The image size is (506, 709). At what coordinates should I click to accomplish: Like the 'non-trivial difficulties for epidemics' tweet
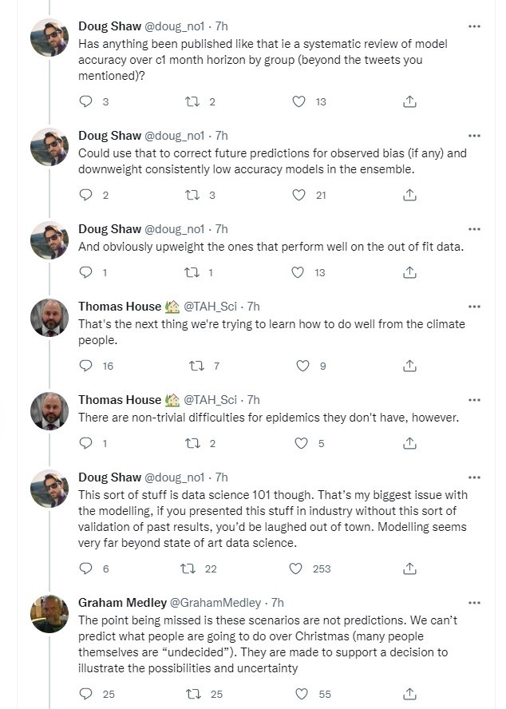pyautogui.click(x=302, y=443)
